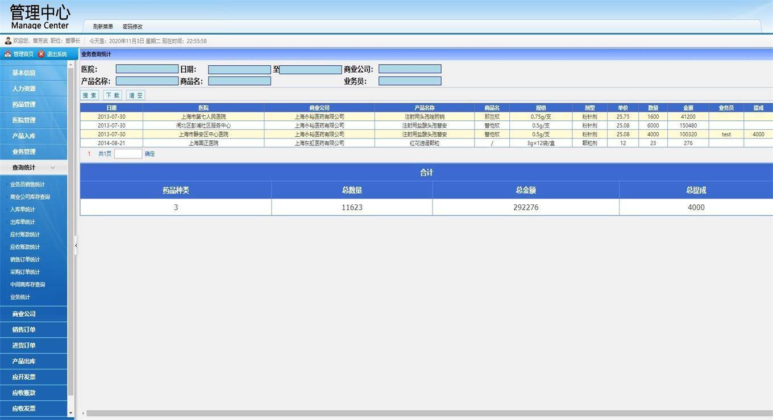Click the 医院 filter input field
This screenshot has height=420, width=773.
point(147,69)
